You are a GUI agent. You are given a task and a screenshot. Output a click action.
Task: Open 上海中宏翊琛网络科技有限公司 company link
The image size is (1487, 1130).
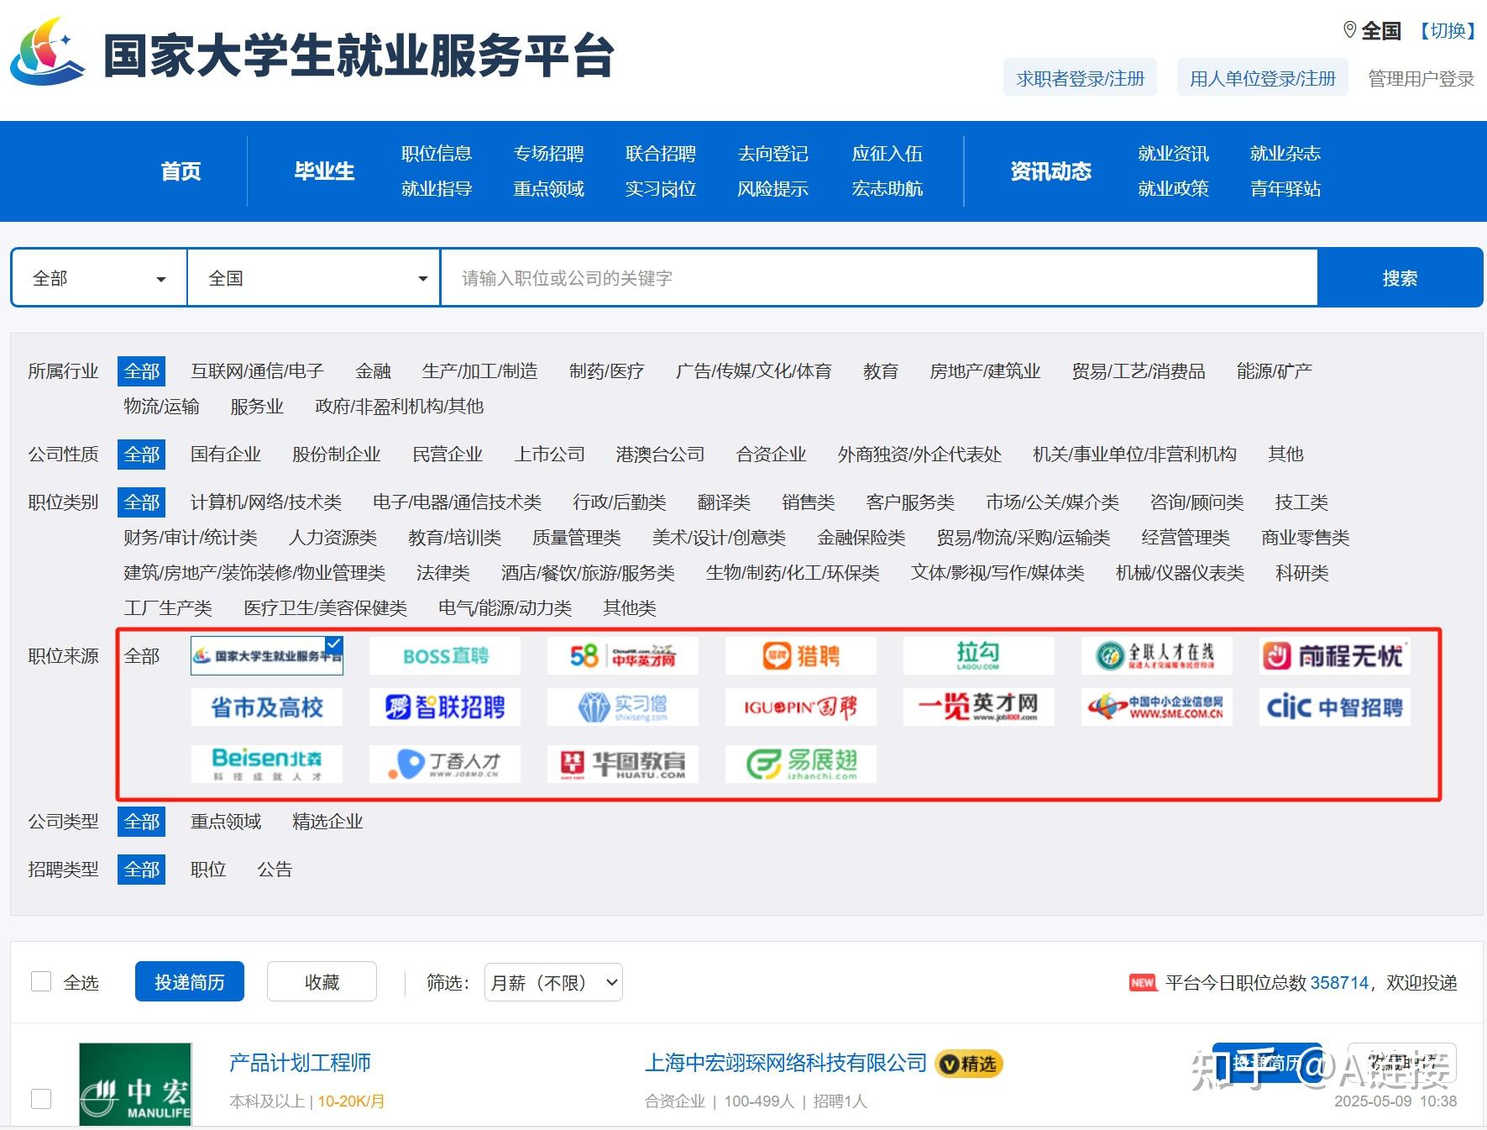point(785,1064)
